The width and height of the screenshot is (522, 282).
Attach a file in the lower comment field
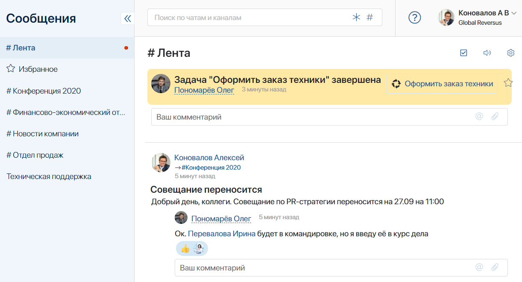[x=495, y=267]
